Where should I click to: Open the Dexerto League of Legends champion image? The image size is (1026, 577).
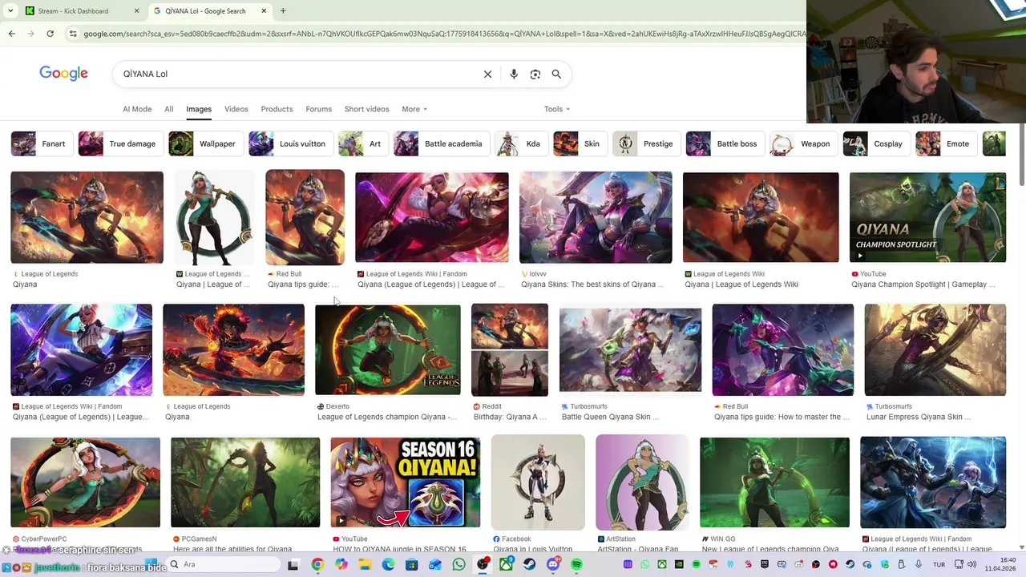coord(387,349)
